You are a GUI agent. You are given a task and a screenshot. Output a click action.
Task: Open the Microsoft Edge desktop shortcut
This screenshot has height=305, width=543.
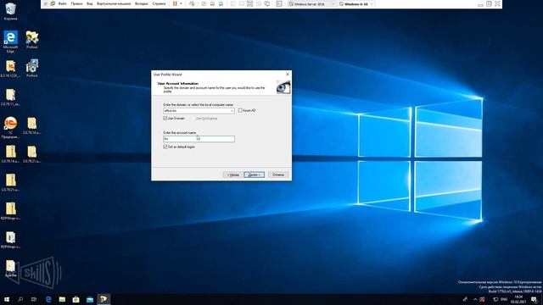tap(10, 42)
